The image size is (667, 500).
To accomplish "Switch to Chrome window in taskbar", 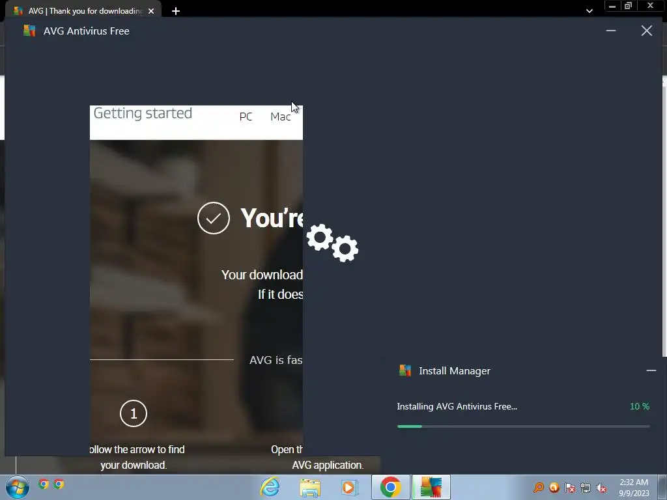I will [x=391, y=487].
